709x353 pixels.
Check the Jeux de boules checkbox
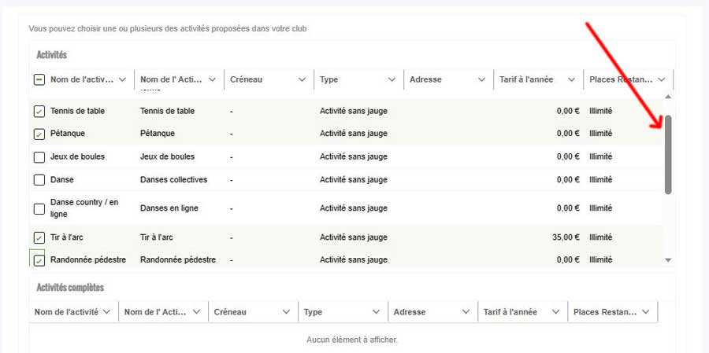coord(39,157)
